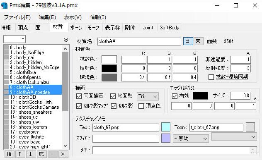Viewport: 262px width, 160px height.
Task: Enable 頂点色 vertex color checkbox
Action: point(141,106)
